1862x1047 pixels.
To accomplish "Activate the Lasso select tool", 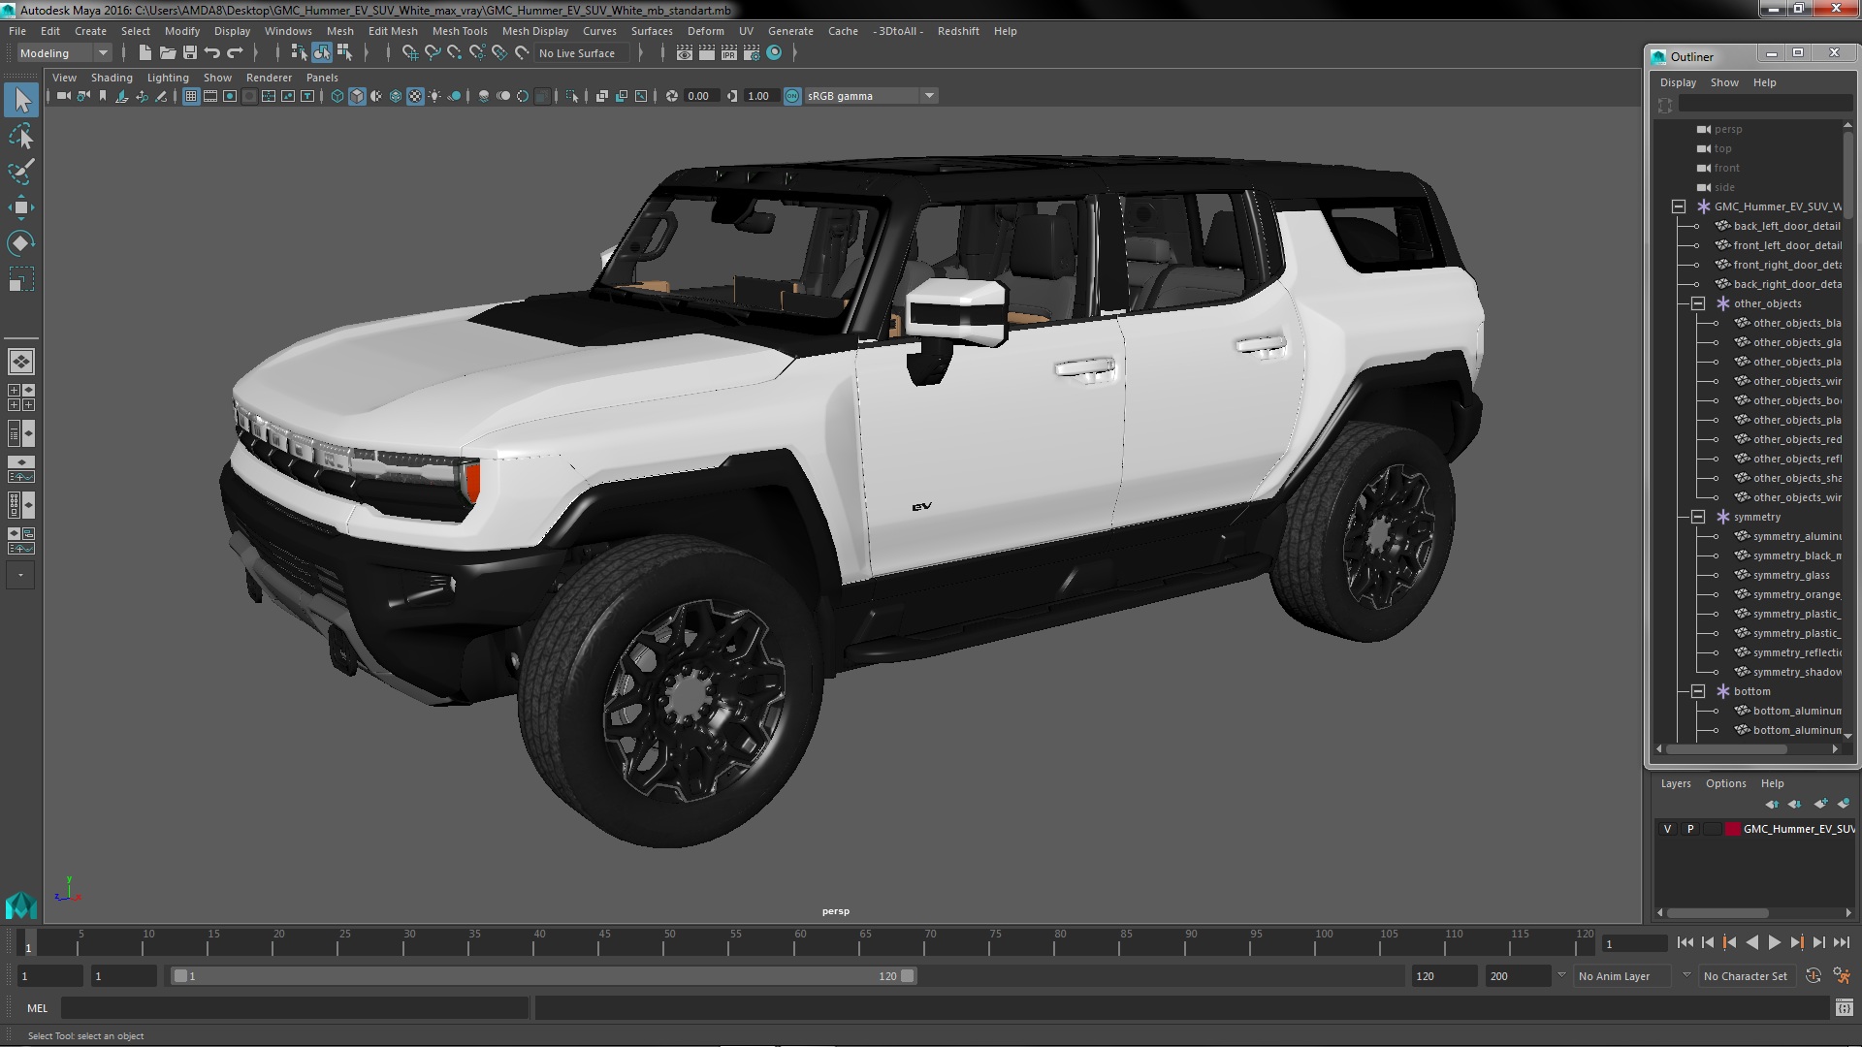I will (21, 136).
